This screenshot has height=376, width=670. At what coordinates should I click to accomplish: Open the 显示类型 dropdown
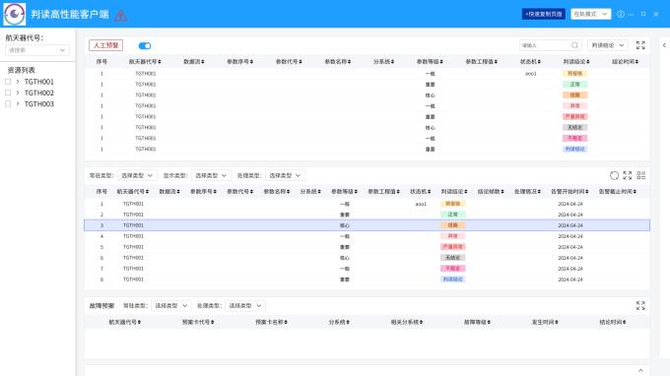pos(211,175)
